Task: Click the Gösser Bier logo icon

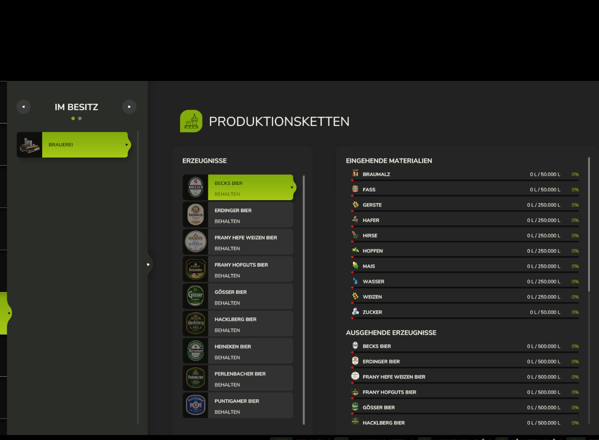Action: pos(195,296)
